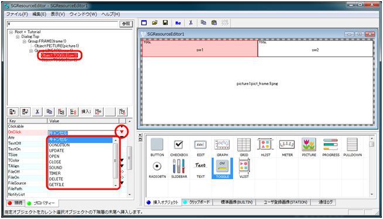Viewport: 383px width, 219px height.
Task: Choose DELETE from the OnClick list
Action: (x=80, y=179)
